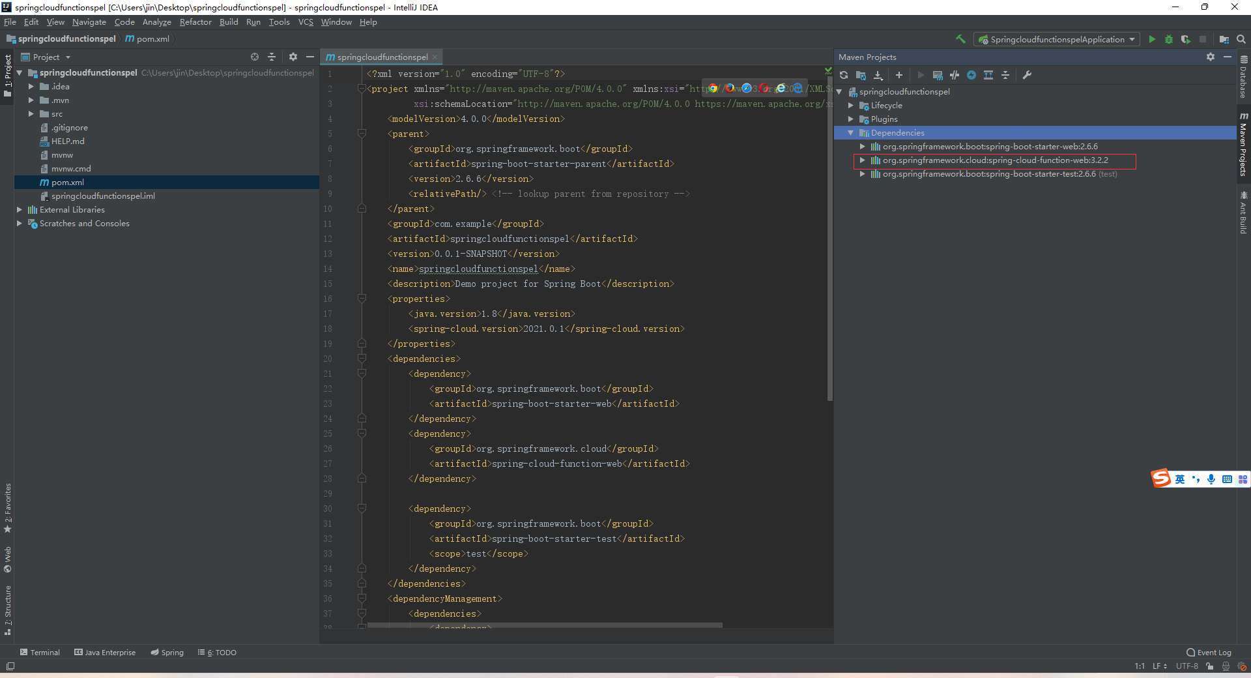Reimport all Maven projects
The height and width of the screenshot is (678, 1251).
tap(844, 75)
